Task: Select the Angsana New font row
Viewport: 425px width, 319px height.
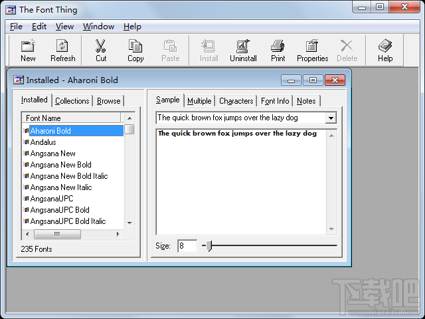Action: click(52, 154)
